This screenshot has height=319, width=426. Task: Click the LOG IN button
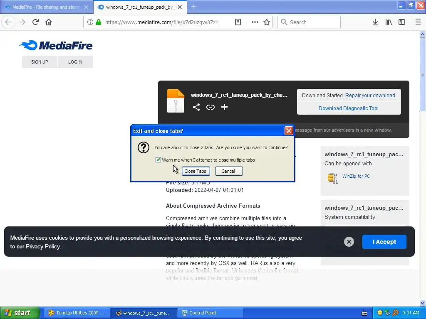[75, 62]
